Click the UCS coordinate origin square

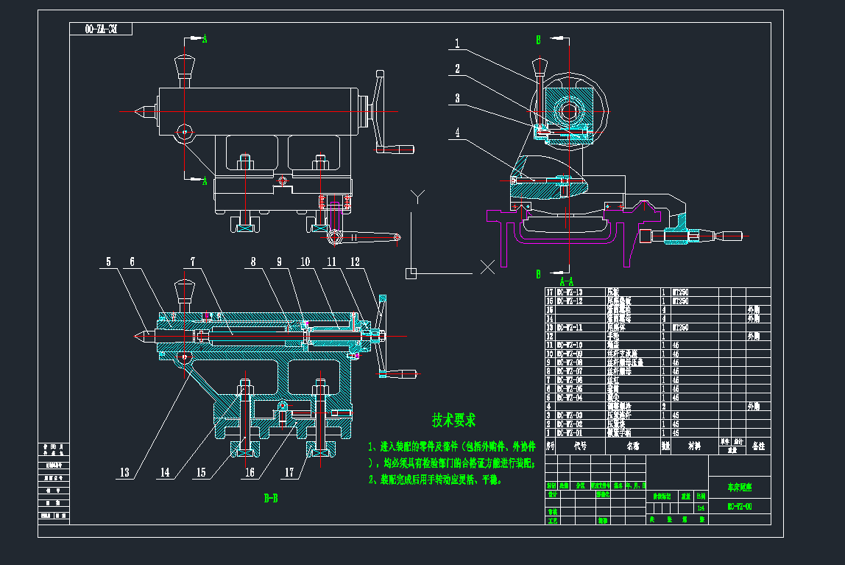(x=411, y=273)
